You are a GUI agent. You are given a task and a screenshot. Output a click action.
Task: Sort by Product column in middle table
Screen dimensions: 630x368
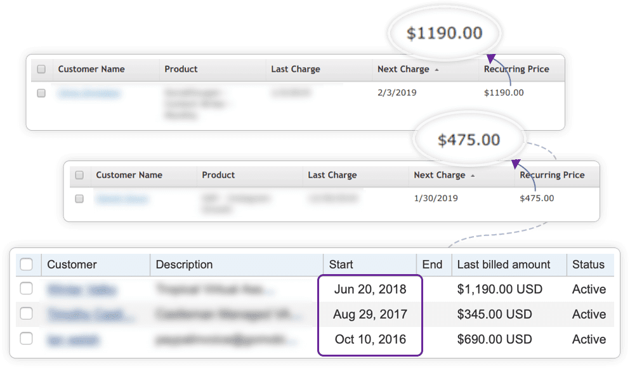pyautogui.click(x=218, y=175)
